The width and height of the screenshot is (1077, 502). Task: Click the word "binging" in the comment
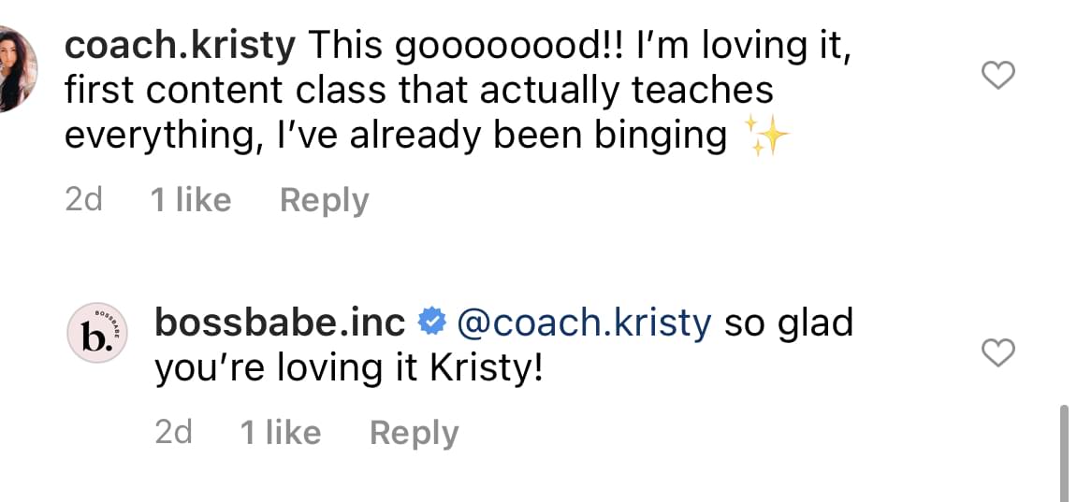pos(661,136)
